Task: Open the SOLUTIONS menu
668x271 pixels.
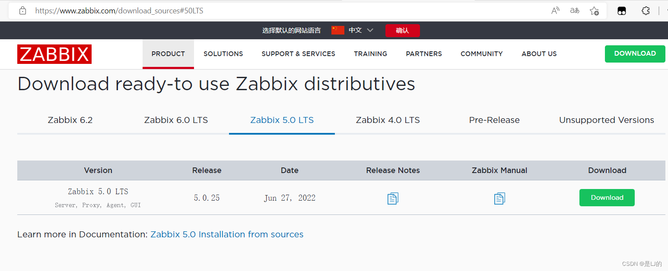Action: (x=223, y=54)
